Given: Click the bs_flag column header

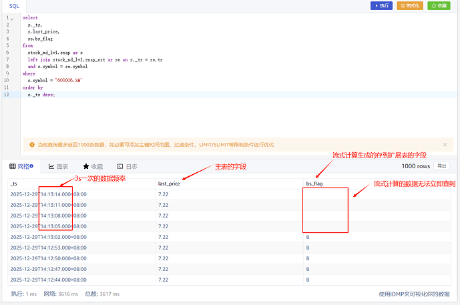Looking at the screenshot, I should point(314,183).
